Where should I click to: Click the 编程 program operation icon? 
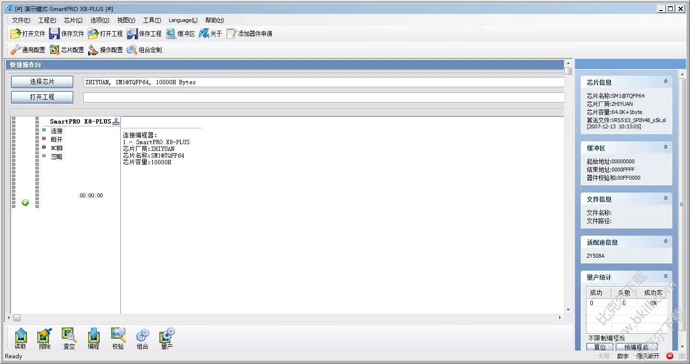pyautogui.click(x=94, y=339)
